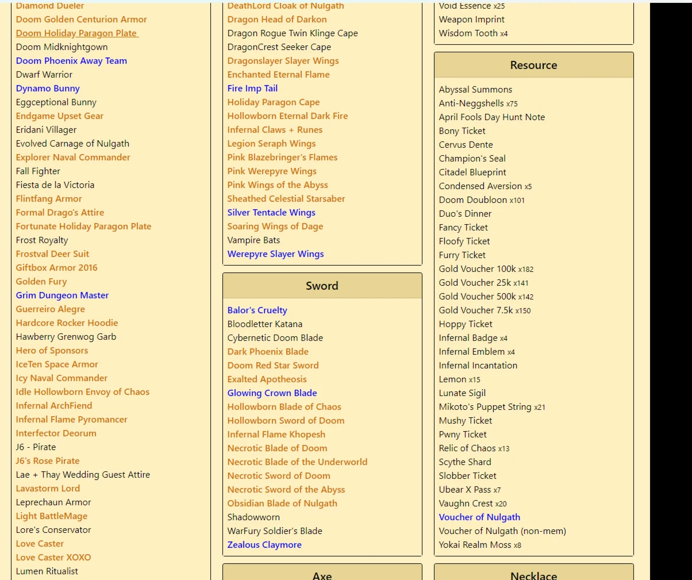Select Zealous Claymore link
The image size is (692, 580).
tap(264, 545)
